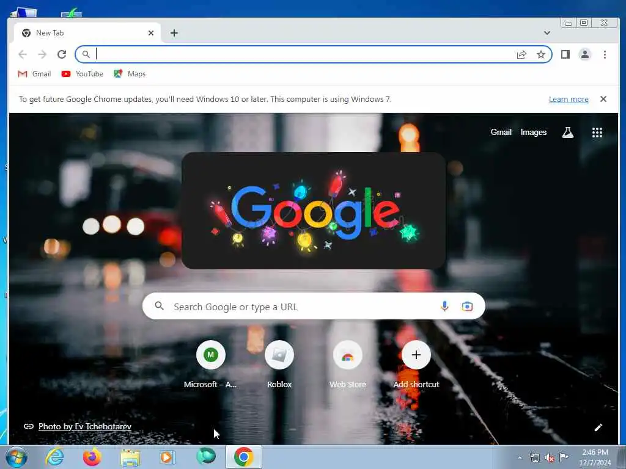This screenshot has height=469, width=626.
Task: Start voice search with microphone
Action: 444,307
